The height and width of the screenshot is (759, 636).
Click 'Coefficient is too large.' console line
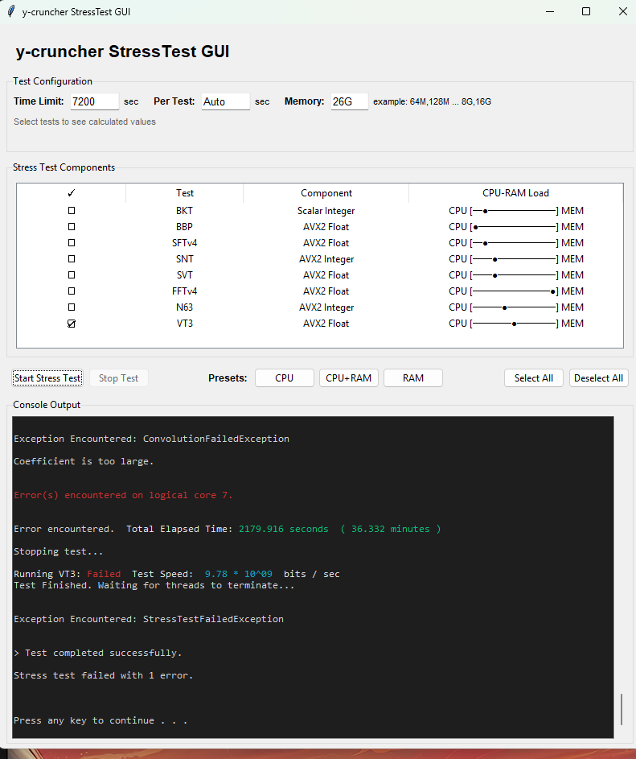[84, 461]
